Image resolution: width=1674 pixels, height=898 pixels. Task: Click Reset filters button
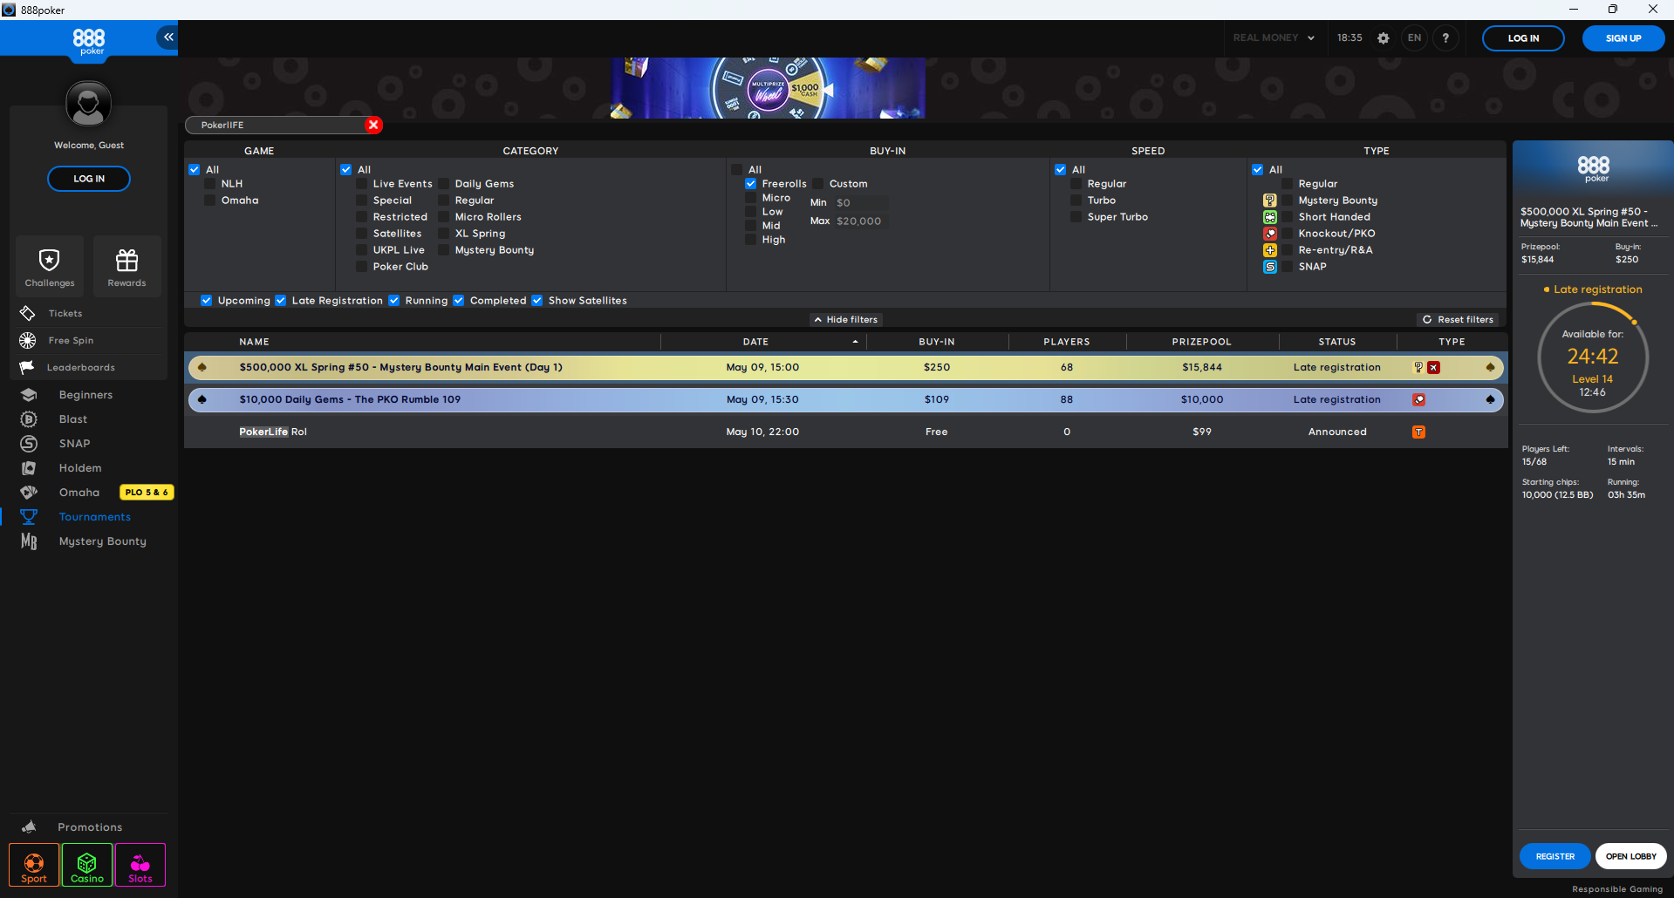coord(1458,320)
